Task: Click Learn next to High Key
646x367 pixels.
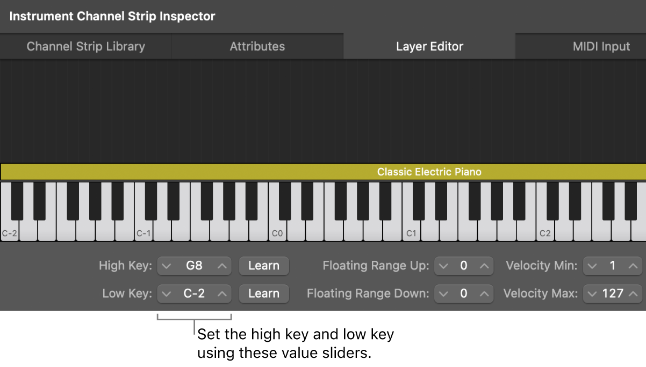Action: 264,266
